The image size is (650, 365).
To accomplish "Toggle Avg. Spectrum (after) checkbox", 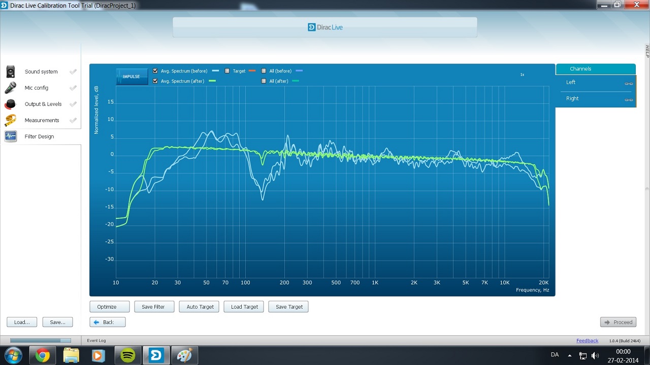I will (x=155, y=81).
